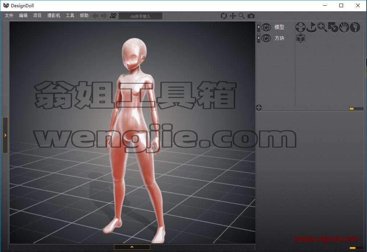This screenshot has width=367, height=252.
Task: Click the redo right arrow icon
Action: (104, 16)
